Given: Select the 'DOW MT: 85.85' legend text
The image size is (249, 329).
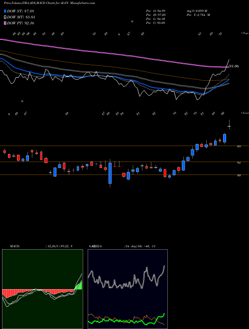Looking at the screenshot, I should [x=21, y=17].
